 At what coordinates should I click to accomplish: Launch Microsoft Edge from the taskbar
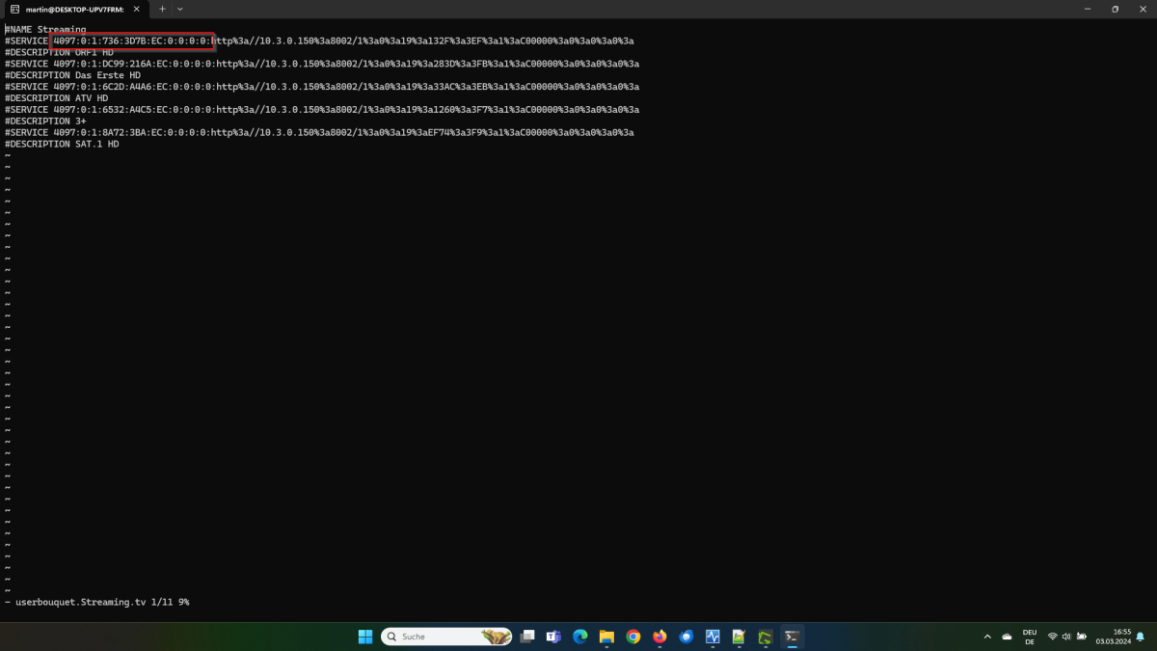click(x=579, y=637)
